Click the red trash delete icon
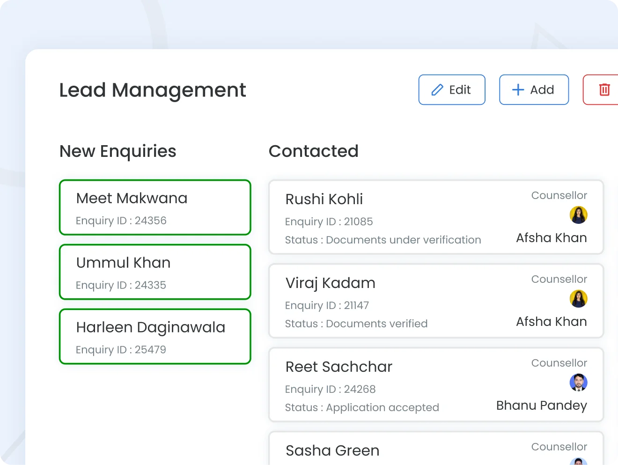This screenshot has height=465, width=618. click(x=604, y=89)
